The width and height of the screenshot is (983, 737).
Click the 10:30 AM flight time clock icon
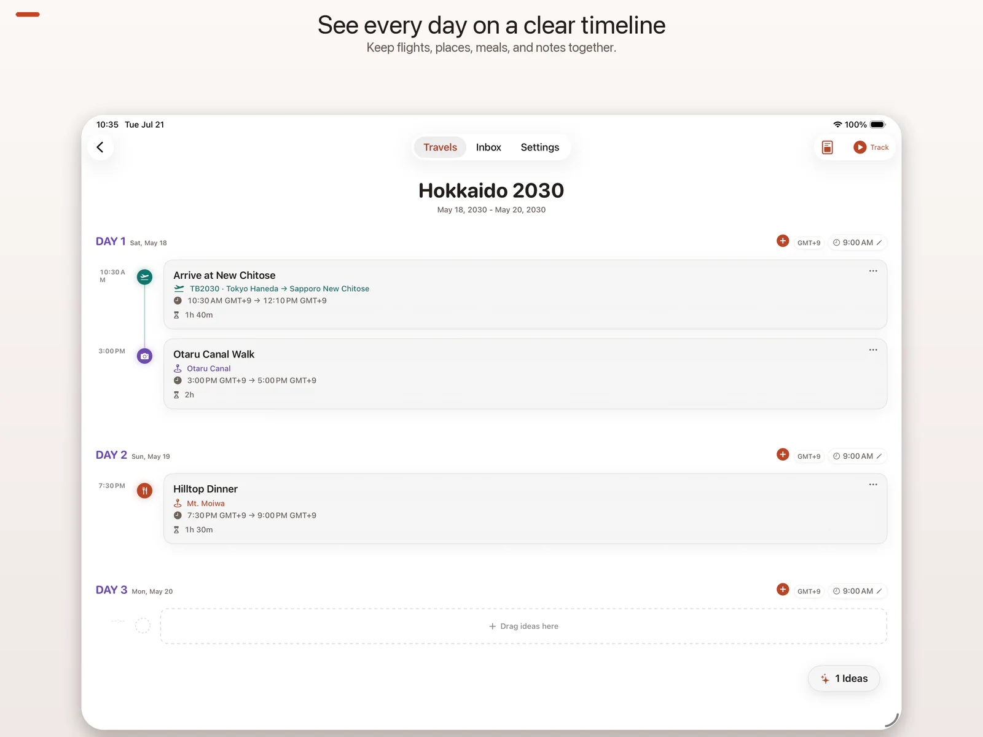click(x=178, y=301)
